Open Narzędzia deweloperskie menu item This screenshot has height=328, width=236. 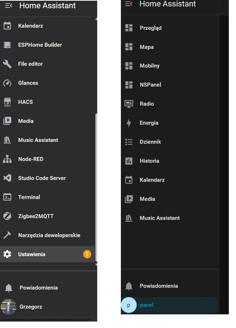pos(49,235)
